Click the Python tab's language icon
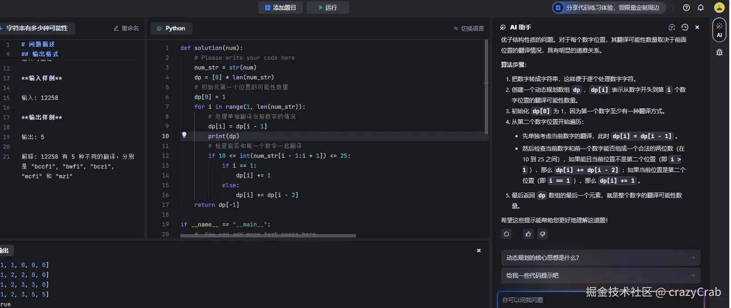The image size is (731, 308). tap(159, 28)
